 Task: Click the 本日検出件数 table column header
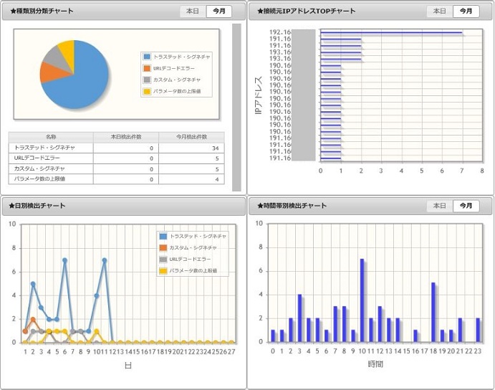point(126,137)
